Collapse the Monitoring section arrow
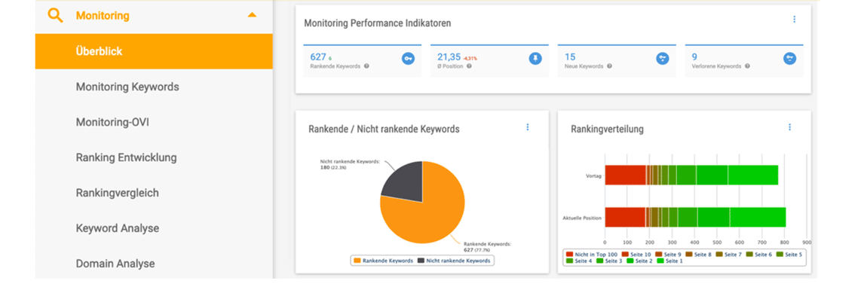Screen dimensions: 867x293 pos(252,15)
